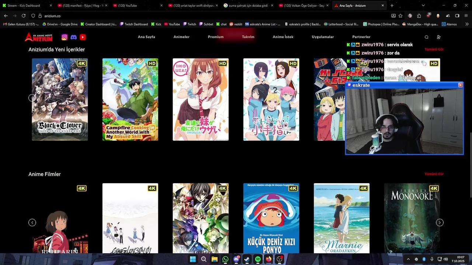Open Spotify from the taskbar

[258, 259]
